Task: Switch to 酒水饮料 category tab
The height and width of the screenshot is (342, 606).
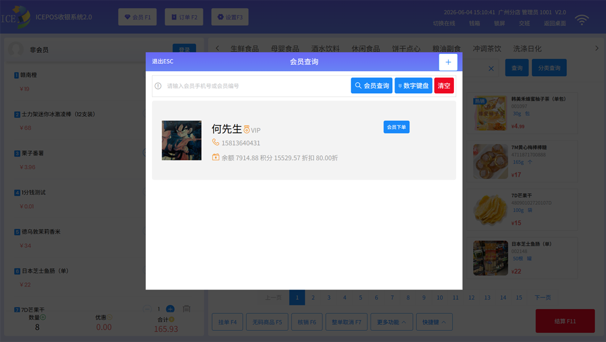Action: coord(325,48)
